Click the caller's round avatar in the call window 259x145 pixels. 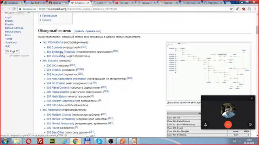click(x=228, y=110)
